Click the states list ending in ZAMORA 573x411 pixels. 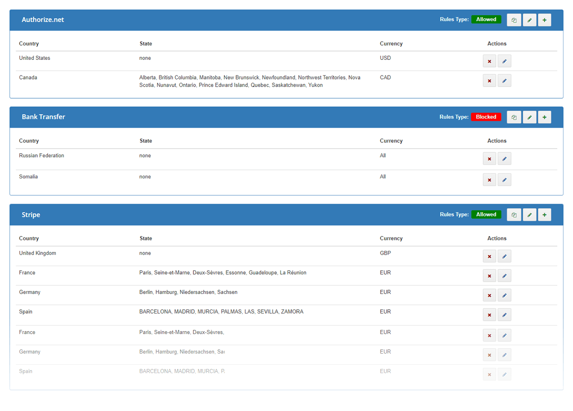pos(221,312)
